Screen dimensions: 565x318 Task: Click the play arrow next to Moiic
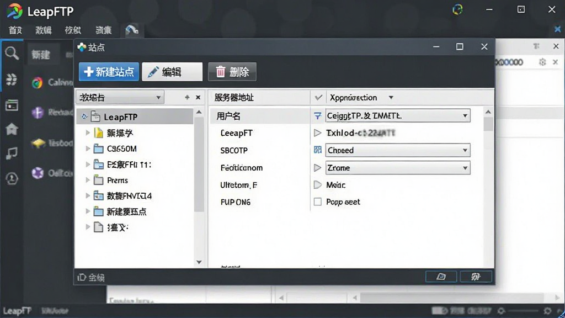coord(317,185)
